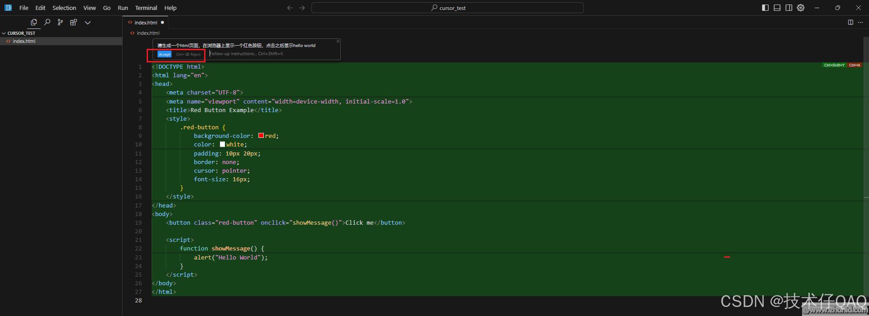Go forward with the right arrow
The image size is (869, 316).
(302, 8)
